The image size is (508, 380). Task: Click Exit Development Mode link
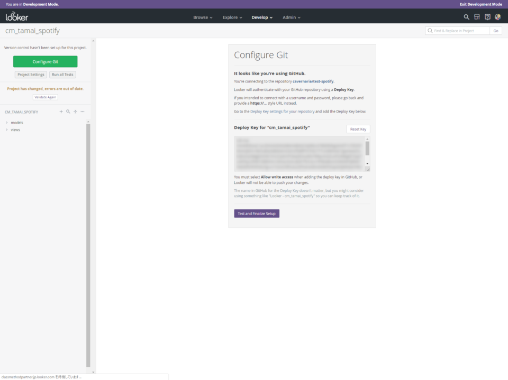tap(480, 4)
